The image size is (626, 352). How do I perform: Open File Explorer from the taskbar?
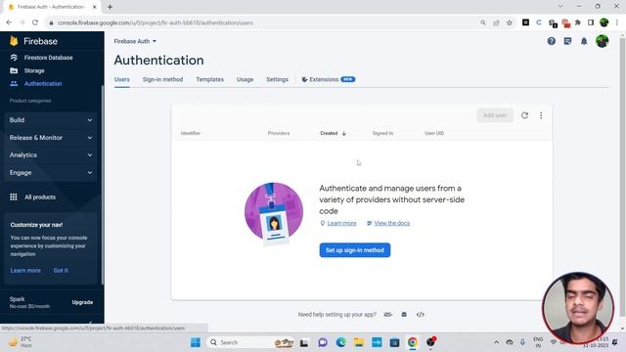[x=359, y=342]
